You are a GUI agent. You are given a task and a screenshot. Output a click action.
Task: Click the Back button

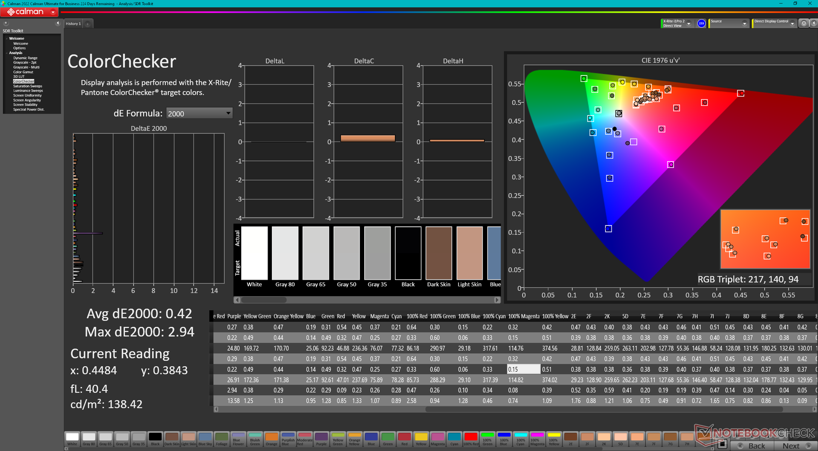coord(752,445)
